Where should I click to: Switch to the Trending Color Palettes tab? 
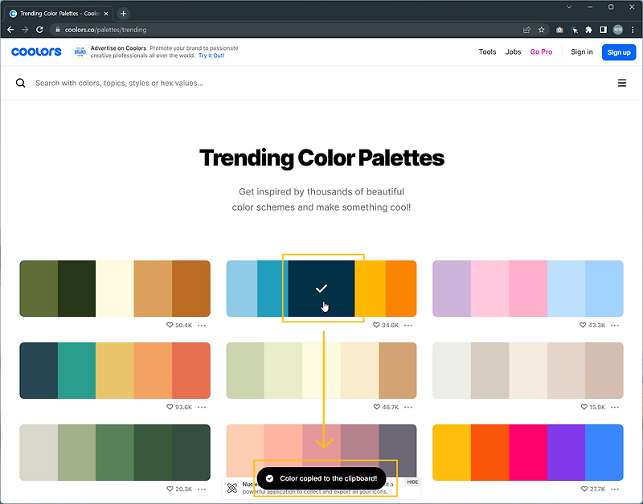56,13
